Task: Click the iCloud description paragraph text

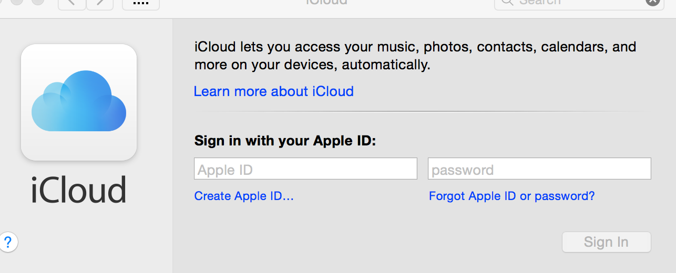Action: tap(415, 56)
